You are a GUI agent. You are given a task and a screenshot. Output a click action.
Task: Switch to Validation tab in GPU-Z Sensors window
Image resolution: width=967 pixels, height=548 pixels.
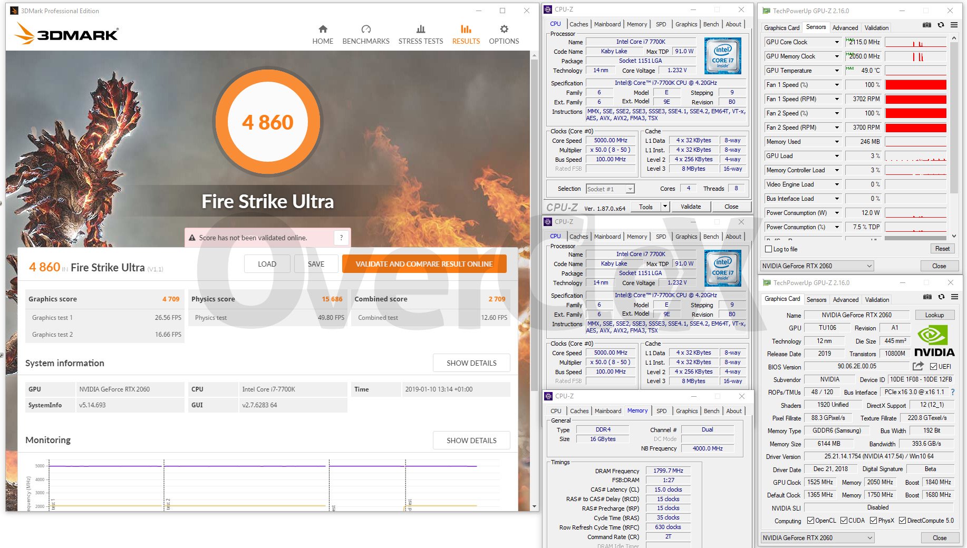point(876,28)
